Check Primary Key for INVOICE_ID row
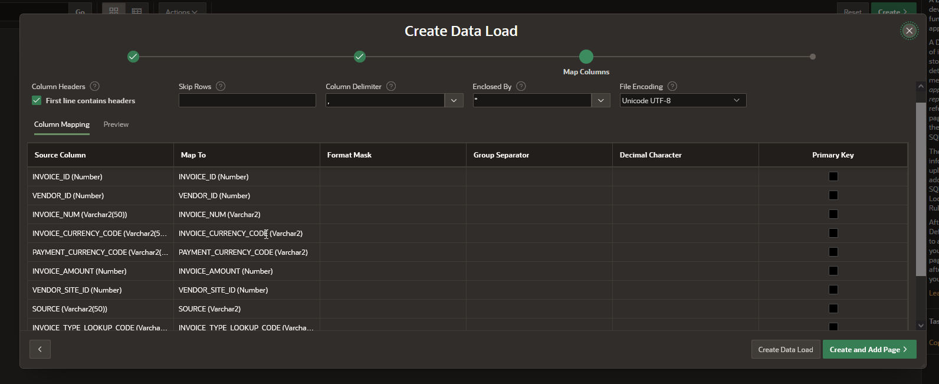 [x=833, y=176]
